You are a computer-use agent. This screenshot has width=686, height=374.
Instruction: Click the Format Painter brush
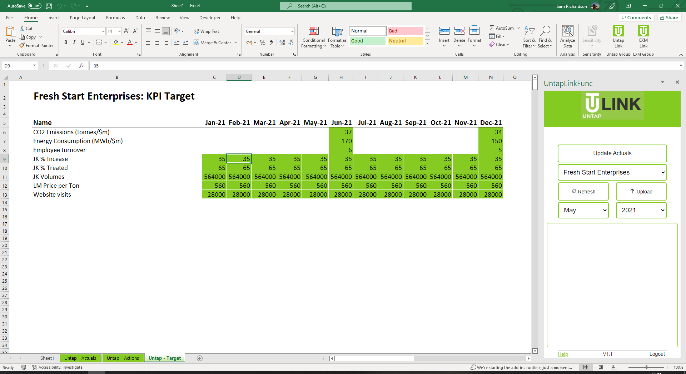pyautogui.click(x=22, y=45)
